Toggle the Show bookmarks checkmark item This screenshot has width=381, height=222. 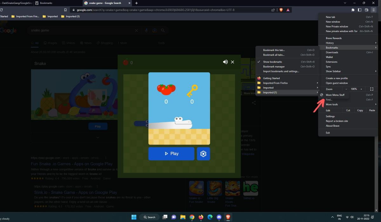click(272, 62)
